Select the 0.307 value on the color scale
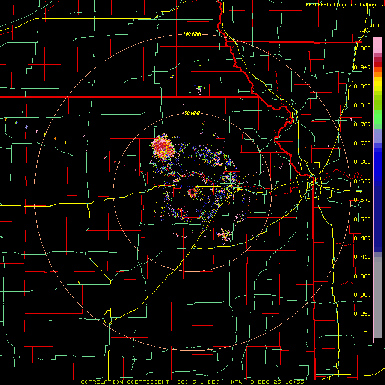 [x=362, y=295]
